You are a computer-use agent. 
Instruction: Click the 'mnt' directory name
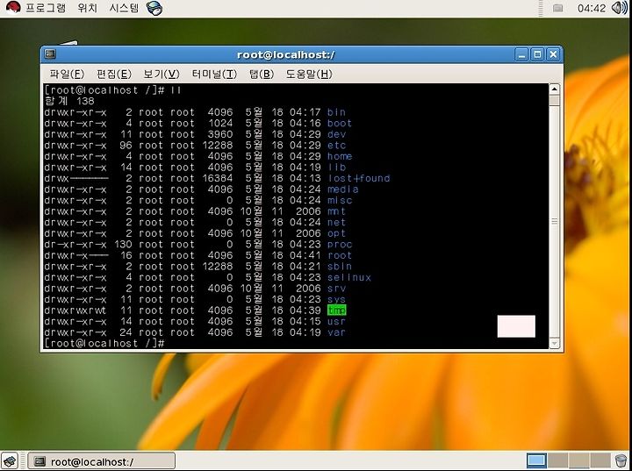[x=336, y=211]
